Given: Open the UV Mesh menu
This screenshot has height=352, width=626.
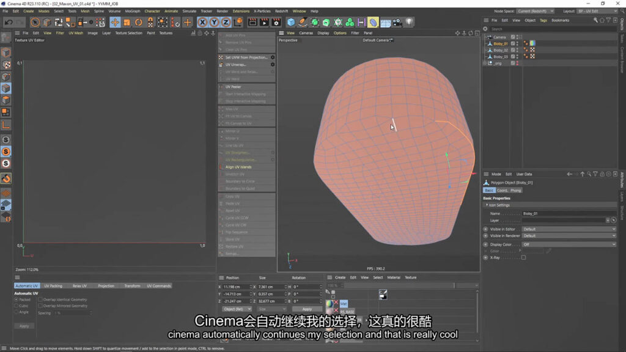Looking at the screenshot, I should pos(76,33).
